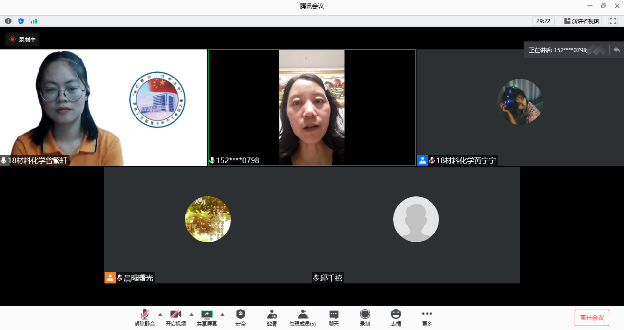Open the 安全 security settings
The image size is (624, 330).
240,317
